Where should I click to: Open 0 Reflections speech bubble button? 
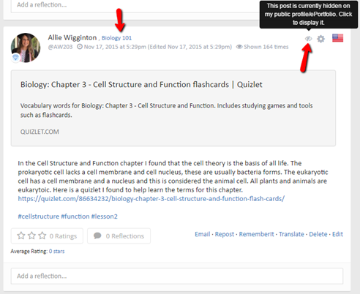tap(119, 236)
